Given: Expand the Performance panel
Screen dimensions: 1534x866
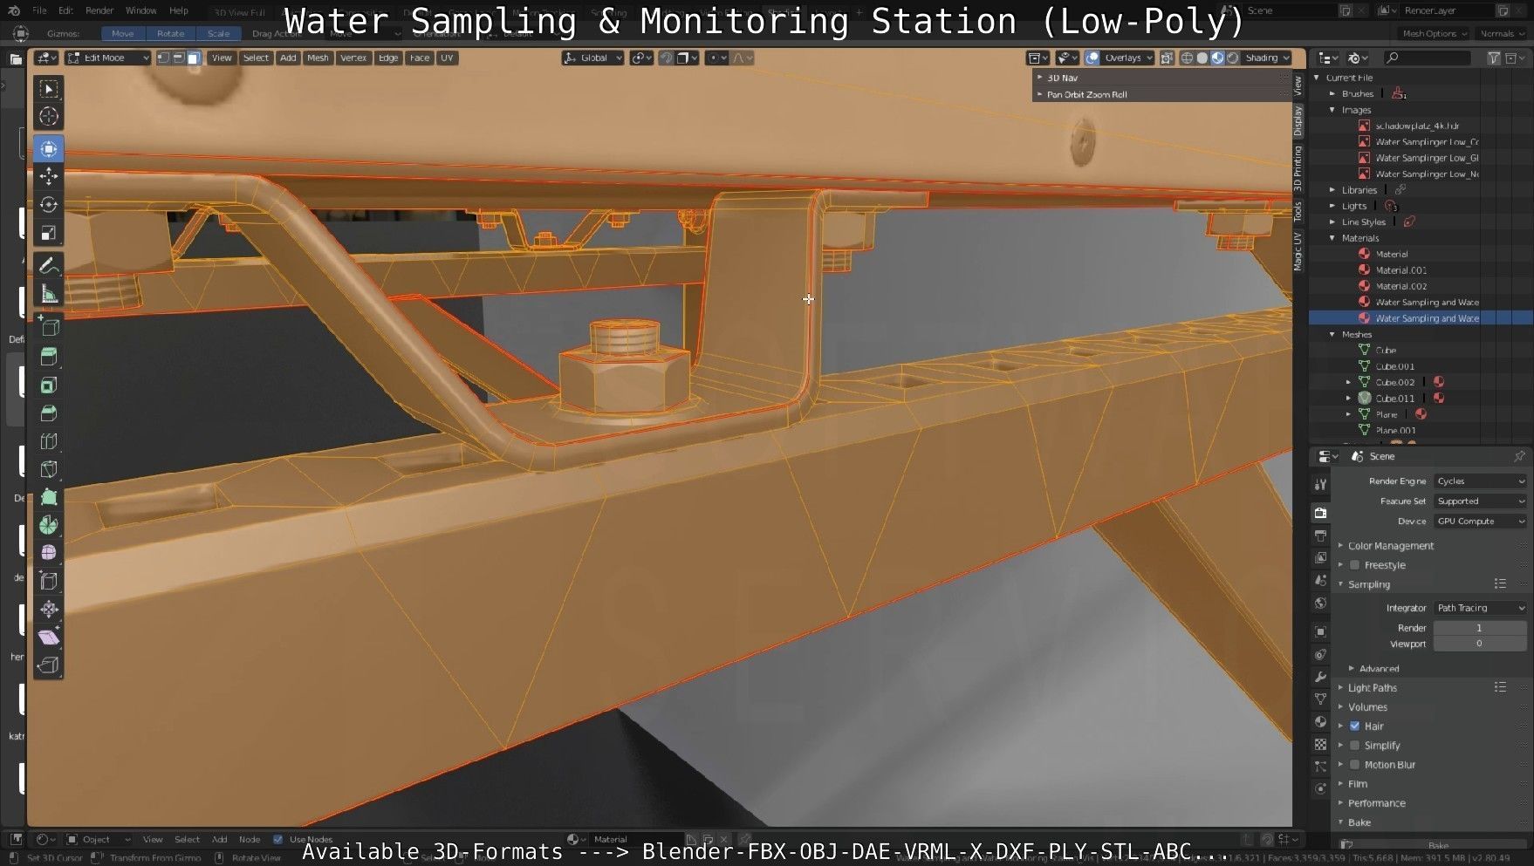Looking at the screenshot, I should [1375, 803].
